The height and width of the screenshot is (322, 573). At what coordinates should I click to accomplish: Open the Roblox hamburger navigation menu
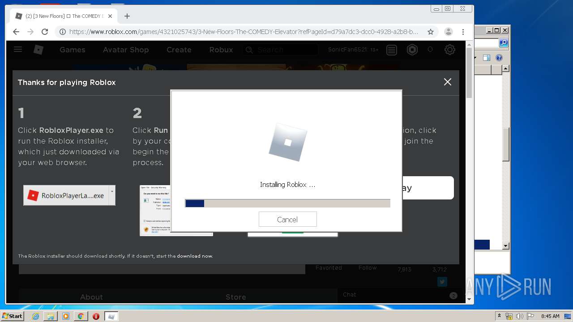[x=18, y=49]
